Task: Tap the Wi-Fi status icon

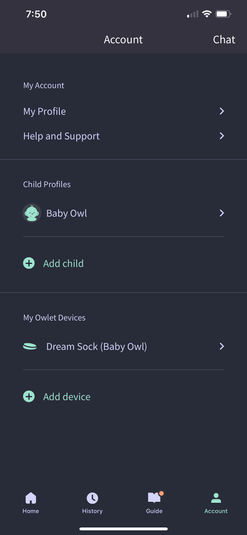Action: click(206, 14)
